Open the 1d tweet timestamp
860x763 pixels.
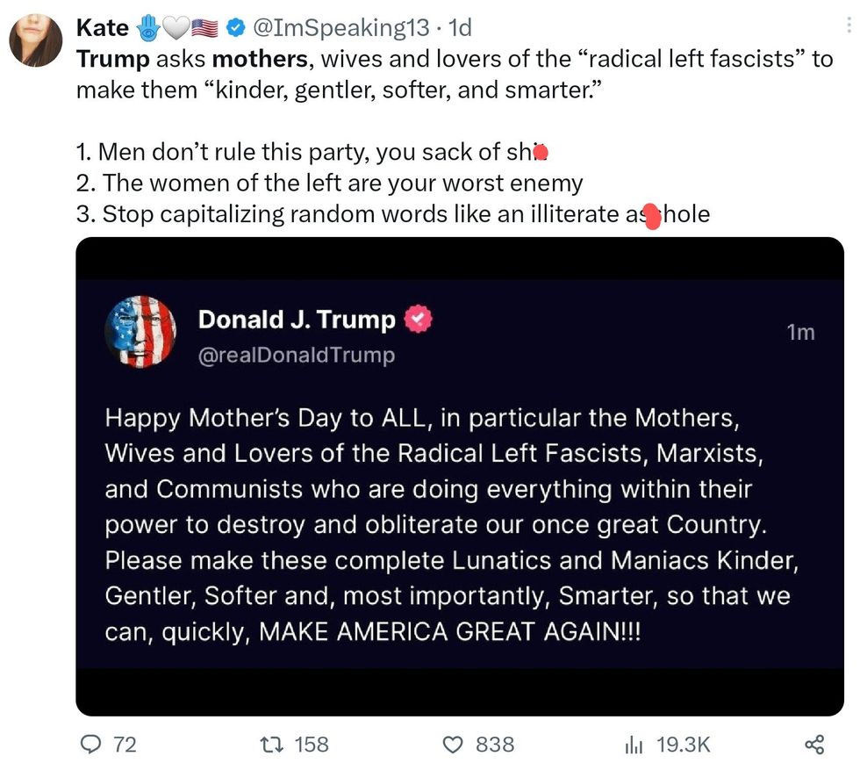click(x=460, y=28)
